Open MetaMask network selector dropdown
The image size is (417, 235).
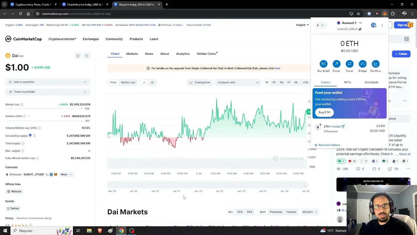[320, 25]
